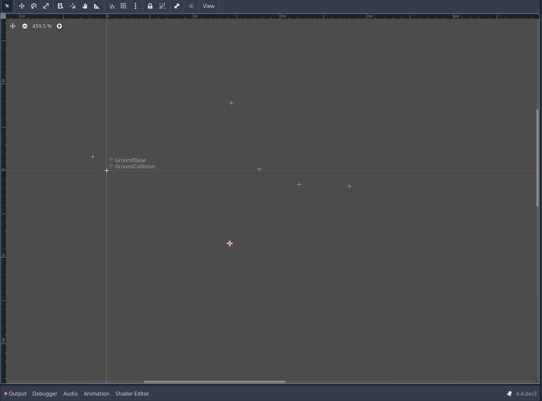Open snapping options three-dot menu

tap(135, 6)
